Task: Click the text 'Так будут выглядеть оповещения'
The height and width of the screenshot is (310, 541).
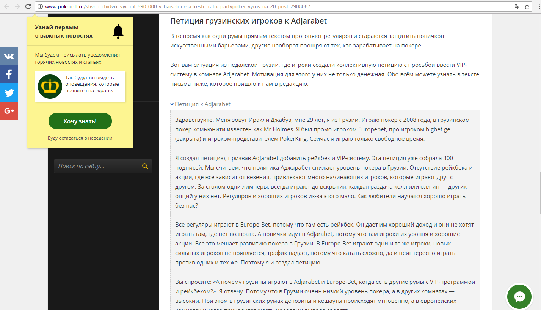Action: [x=92, y=84]
